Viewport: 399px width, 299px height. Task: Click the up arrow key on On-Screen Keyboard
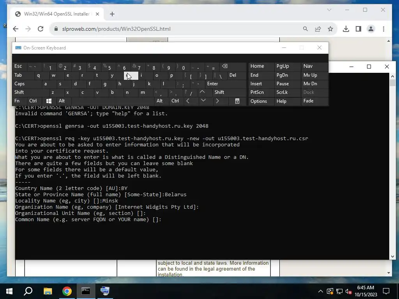point(202,92)
